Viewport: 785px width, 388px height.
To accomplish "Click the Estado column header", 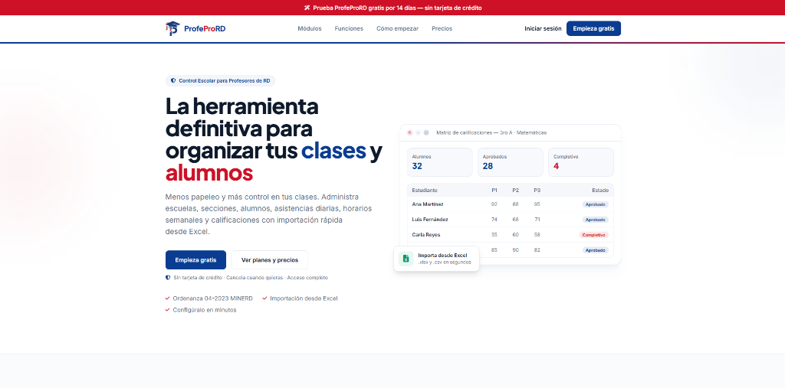I will point(600,190).
